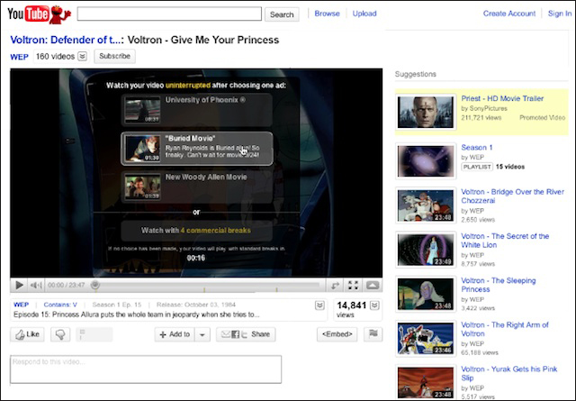
Task: Open Voltron - Yurak Gets his Pink Slip
Action: (509, 373)
